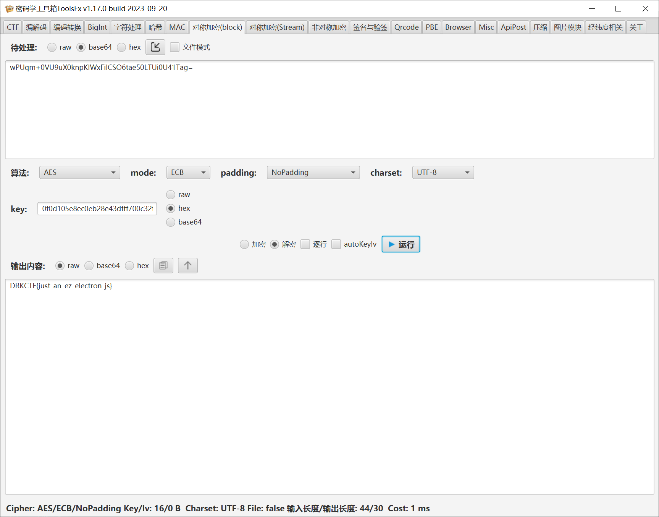Viewport: 659px width, 517px height.
Task: Enable the 文件模式 checkbox
Action: coord(175,47)
